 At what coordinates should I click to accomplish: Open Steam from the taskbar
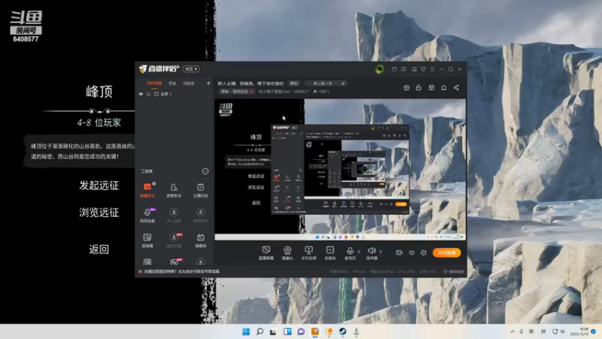[342, 331]
